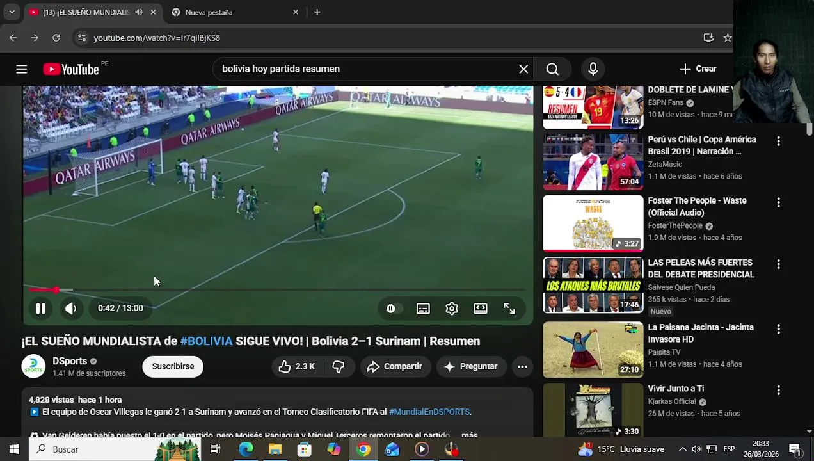Launch Microsoft Edge from taskbar
This screenshot has width=814, height=461.
(x=246, y=449)
